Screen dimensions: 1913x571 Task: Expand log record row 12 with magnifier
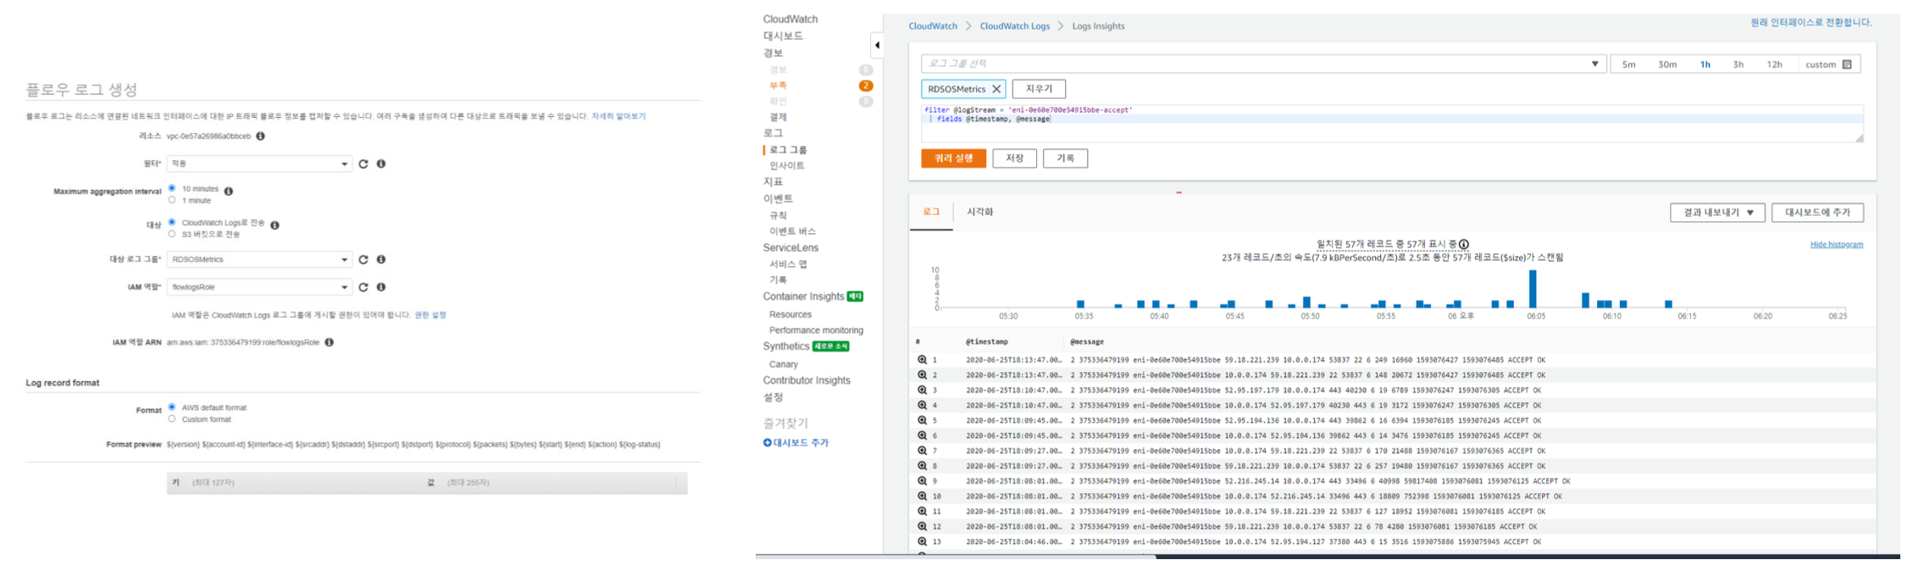[922, 527]
